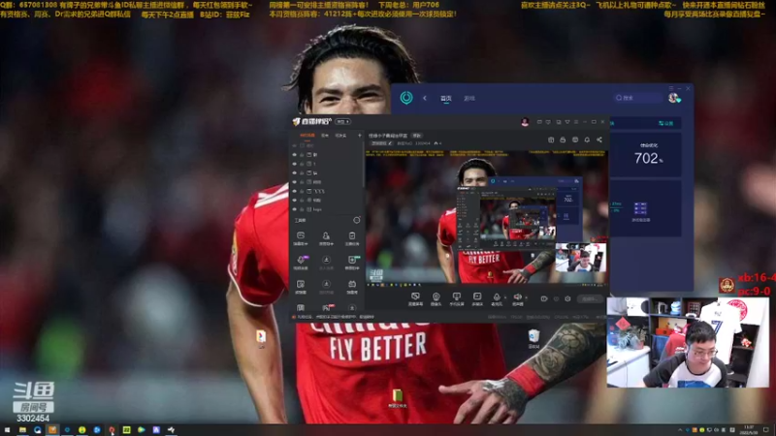Click the search field in the blue window
The image size is (776, 436).
[637, 98]
